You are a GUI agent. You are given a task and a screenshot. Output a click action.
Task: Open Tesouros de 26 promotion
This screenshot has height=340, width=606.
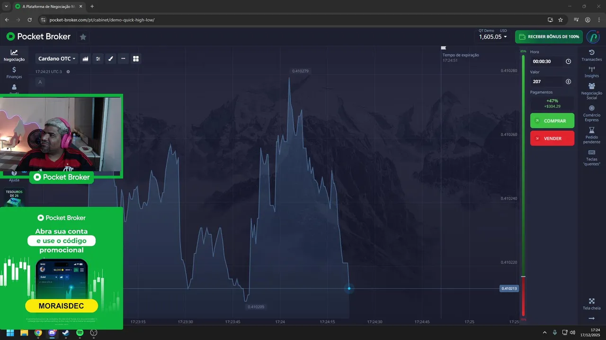(x=14, y=197)
